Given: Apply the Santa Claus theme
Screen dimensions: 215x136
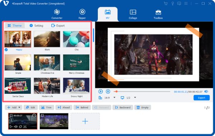Looking at the screenshot, I should 18,86.
